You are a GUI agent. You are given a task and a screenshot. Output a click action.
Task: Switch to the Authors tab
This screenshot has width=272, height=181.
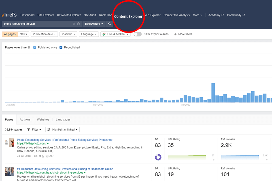25,120
